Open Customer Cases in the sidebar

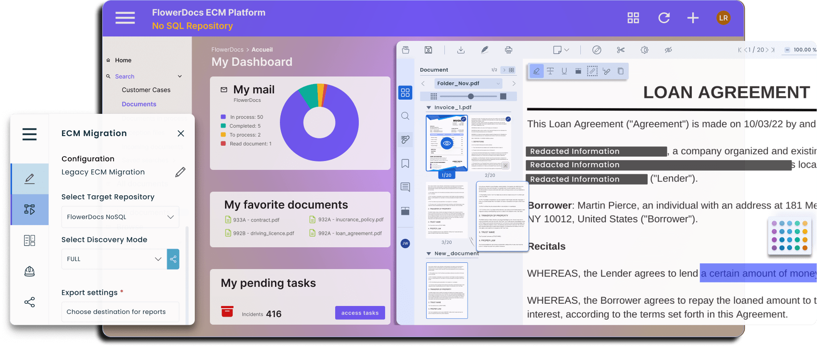146,90
